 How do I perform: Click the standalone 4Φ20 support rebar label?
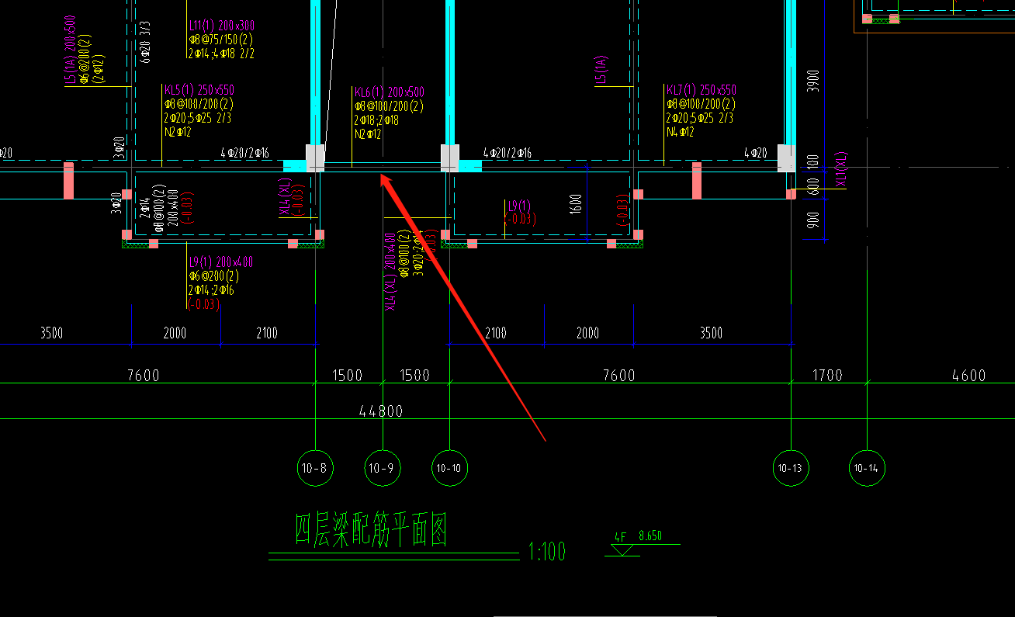pos(755,153)
